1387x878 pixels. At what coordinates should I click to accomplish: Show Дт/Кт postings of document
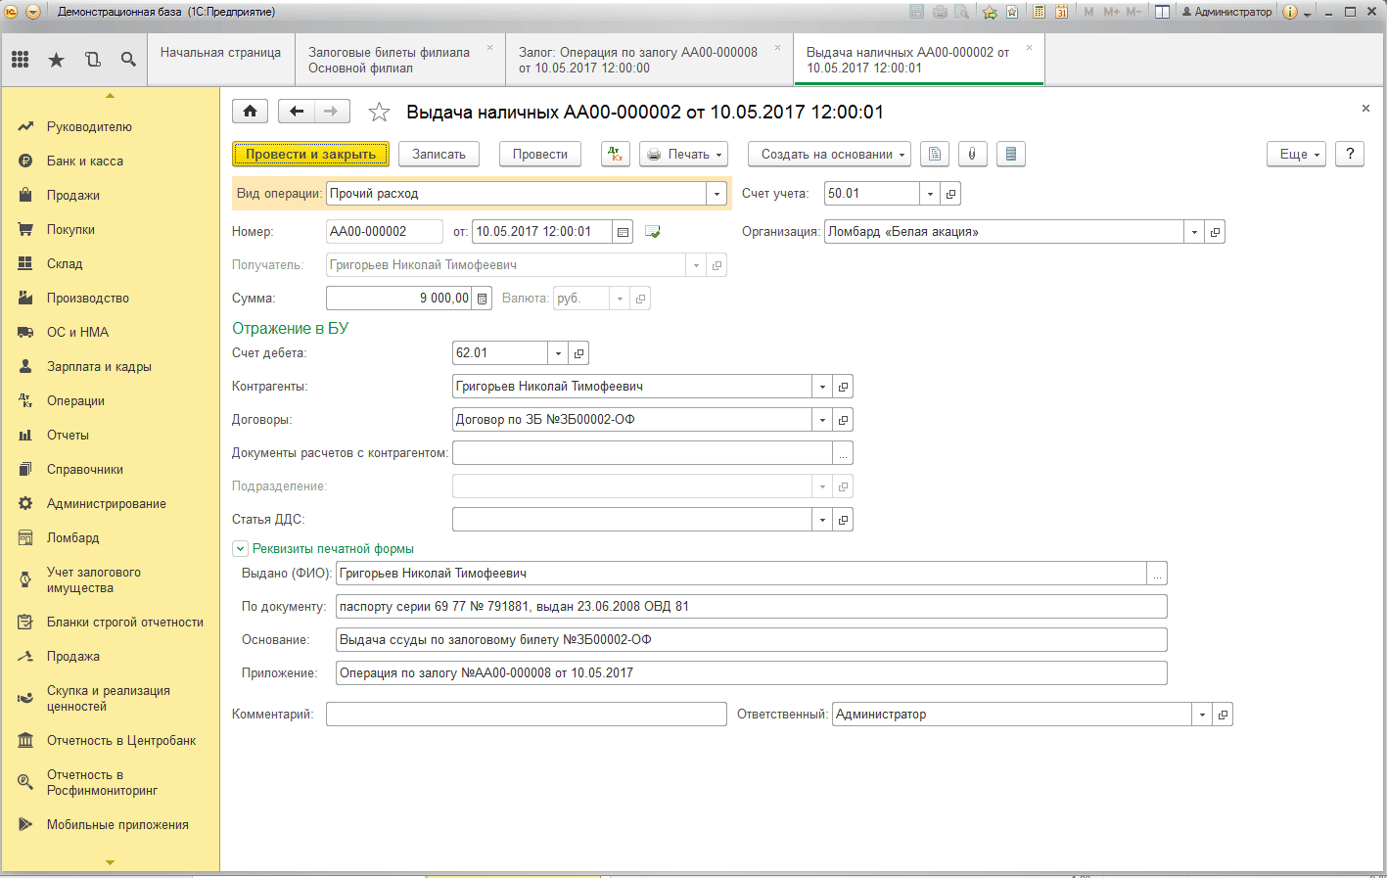616,155
